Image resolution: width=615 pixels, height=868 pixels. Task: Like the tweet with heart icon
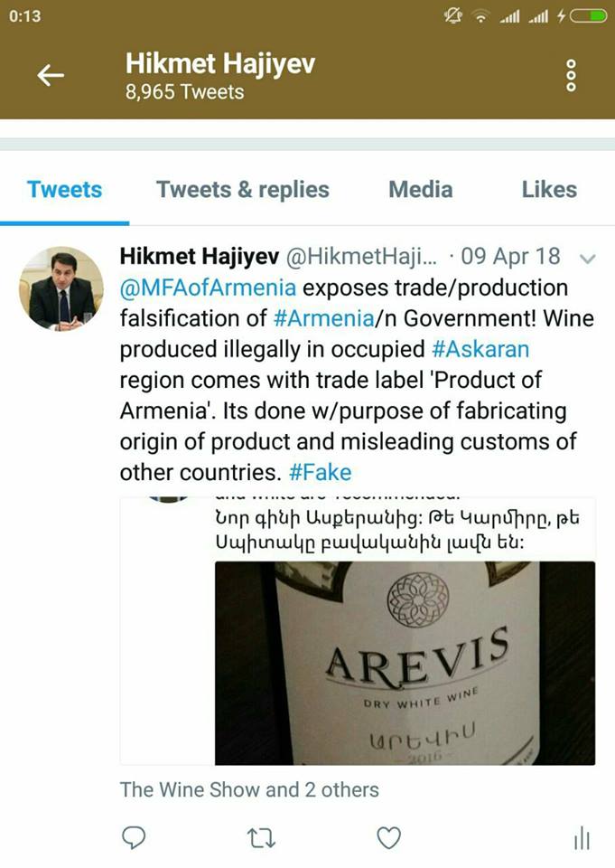coord(389,837)
